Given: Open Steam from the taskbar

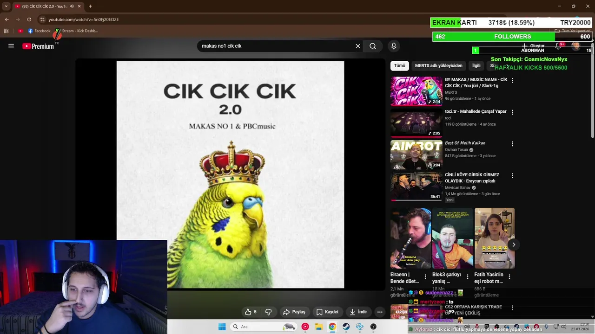Looking at the screenshot, I should (346, 327).
